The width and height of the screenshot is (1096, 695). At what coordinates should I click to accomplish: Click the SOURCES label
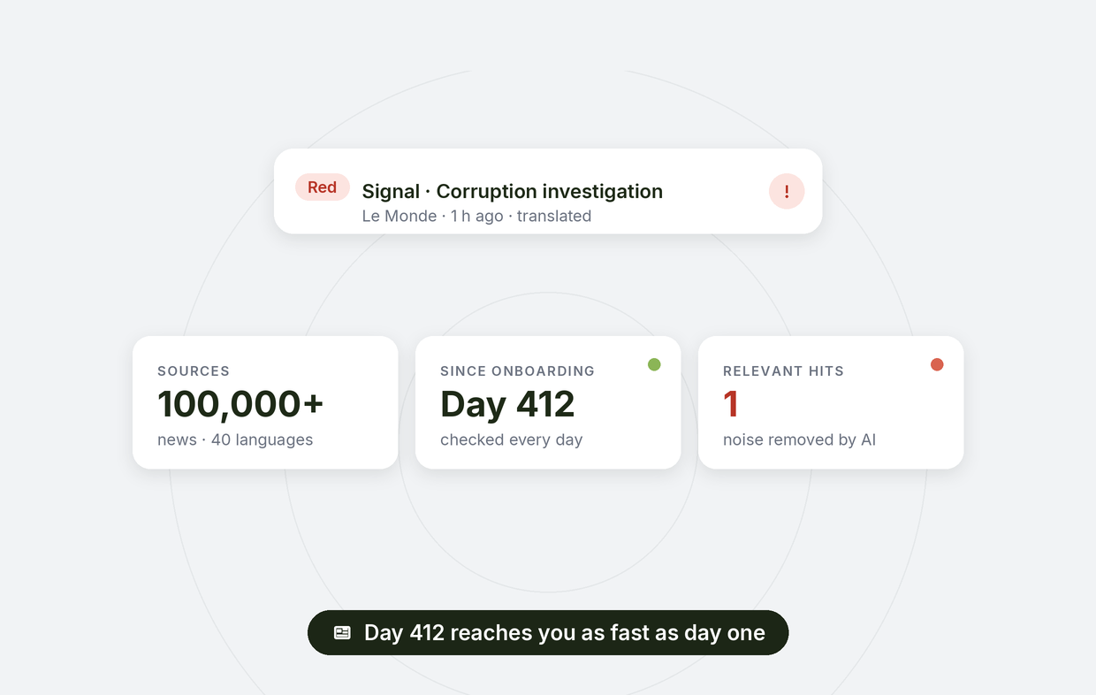coord(194,371)
